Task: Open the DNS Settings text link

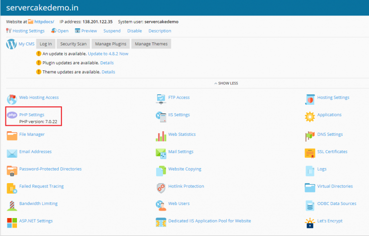Action: (330, 134)
